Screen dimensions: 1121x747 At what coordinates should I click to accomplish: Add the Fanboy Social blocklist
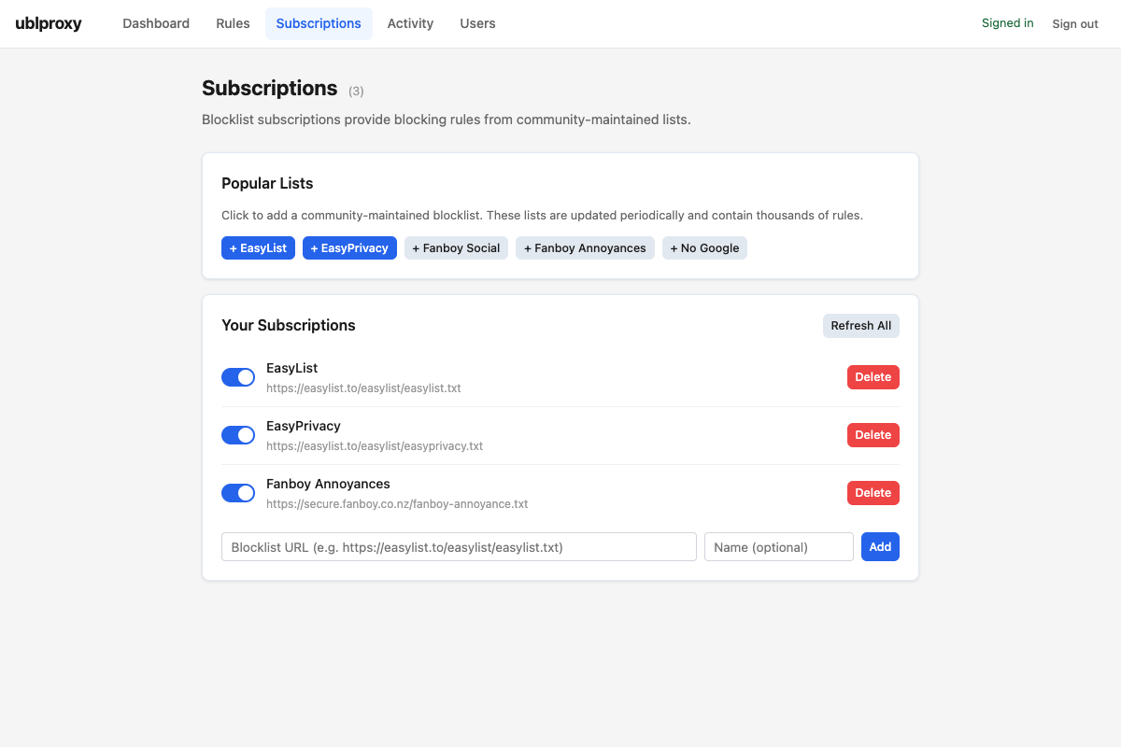pyautogui.click(x=456, y=248)
